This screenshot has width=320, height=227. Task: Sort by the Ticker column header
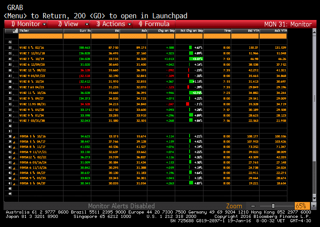pyautogui.click(x=41, y=31)
